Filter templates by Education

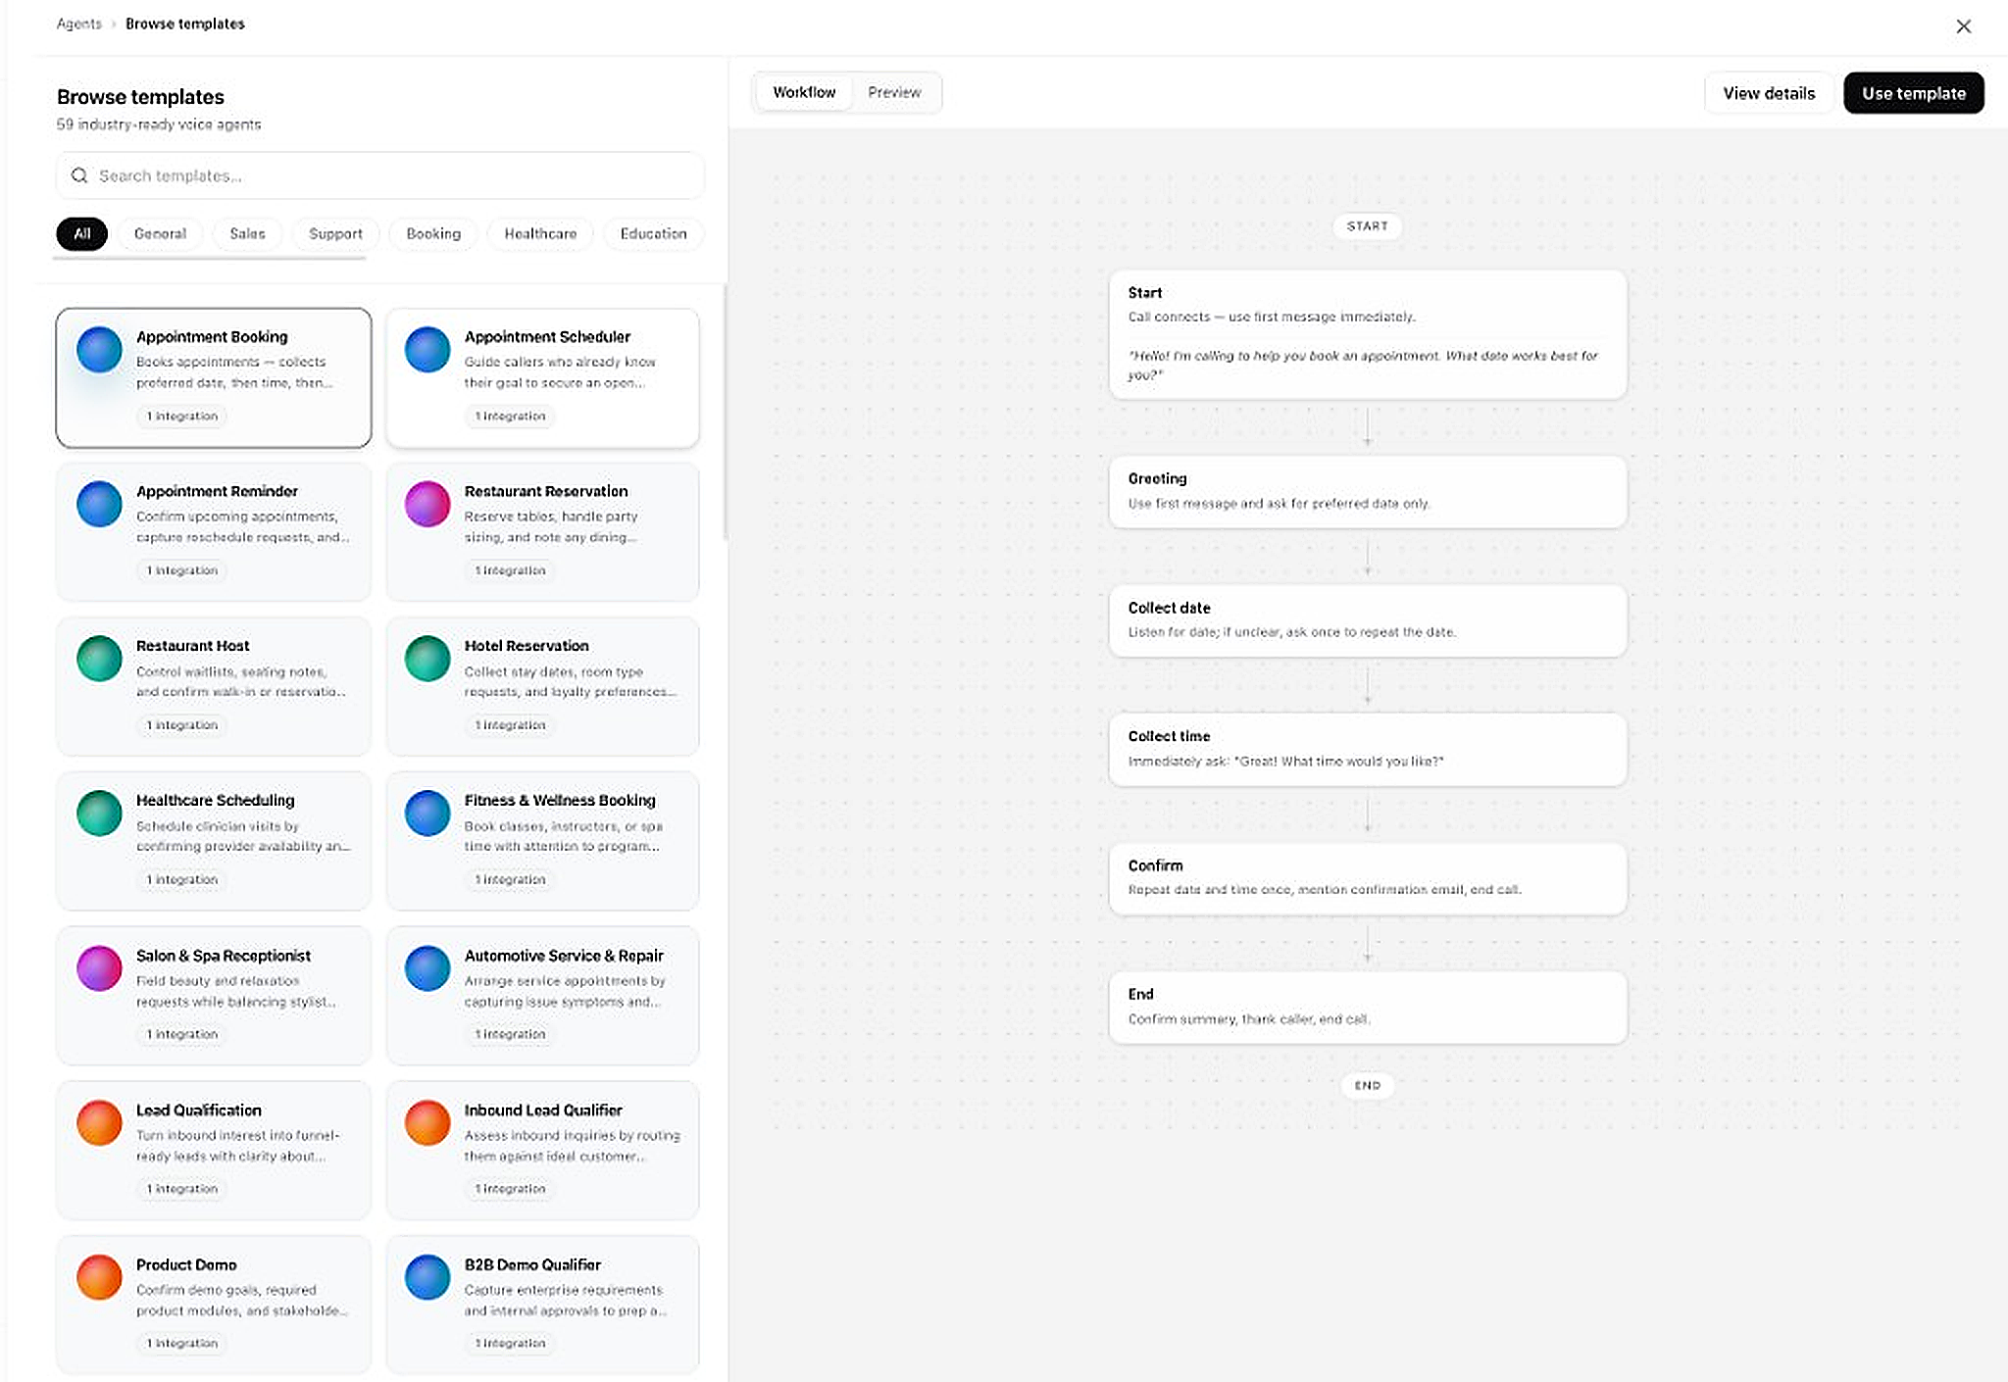click(x=653, y=233)
